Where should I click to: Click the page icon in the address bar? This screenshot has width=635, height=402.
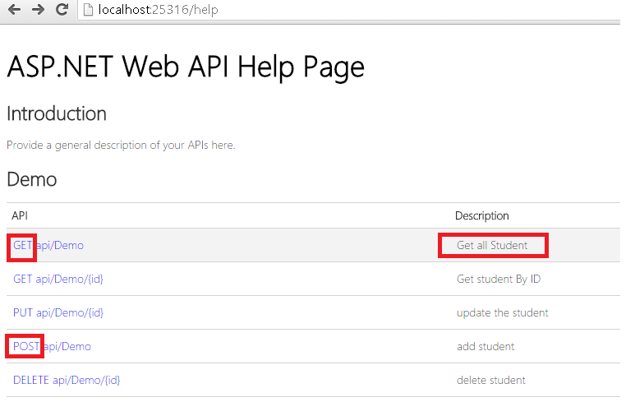tap(88, 11)
